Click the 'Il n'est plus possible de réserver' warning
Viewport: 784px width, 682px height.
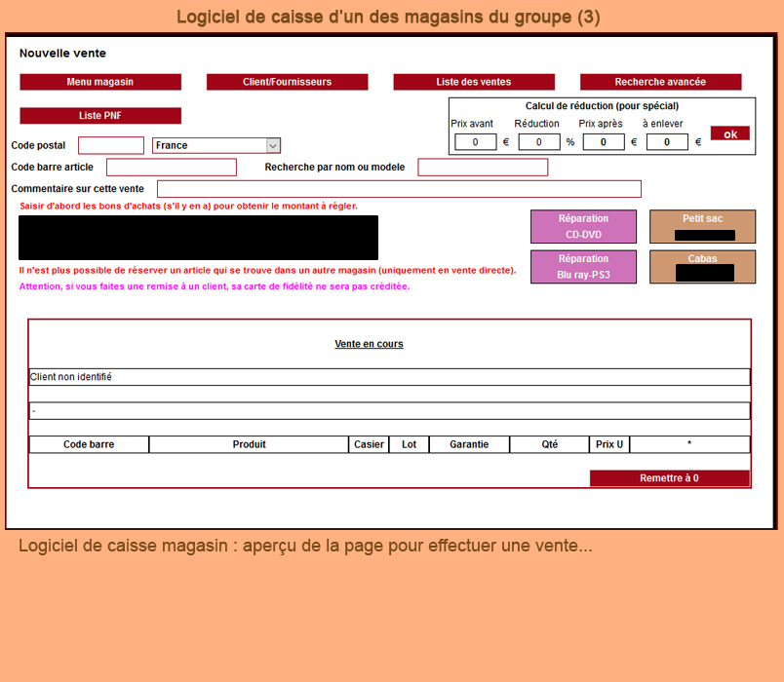(267, 270)
